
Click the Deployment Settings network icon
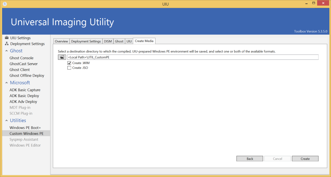(x=7, y=44)
